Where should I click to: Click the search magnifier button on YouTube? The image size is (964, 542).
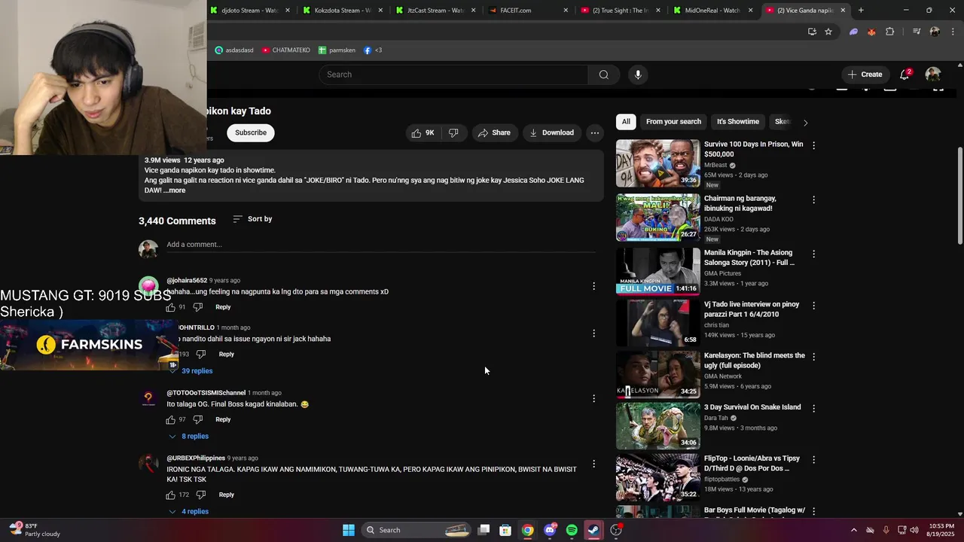coord(603,75)
